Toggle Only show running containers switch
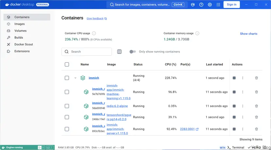Viewport: 271px width, 150px height. coord(133,52)
